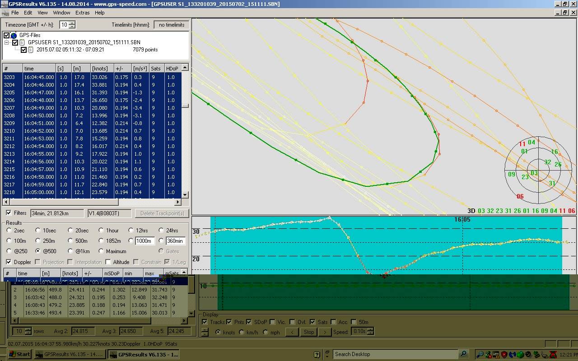Enable the Altitude checkbox
Viewport: 578px width, 361px height.
pyautogui.click(x=108, y=262)
